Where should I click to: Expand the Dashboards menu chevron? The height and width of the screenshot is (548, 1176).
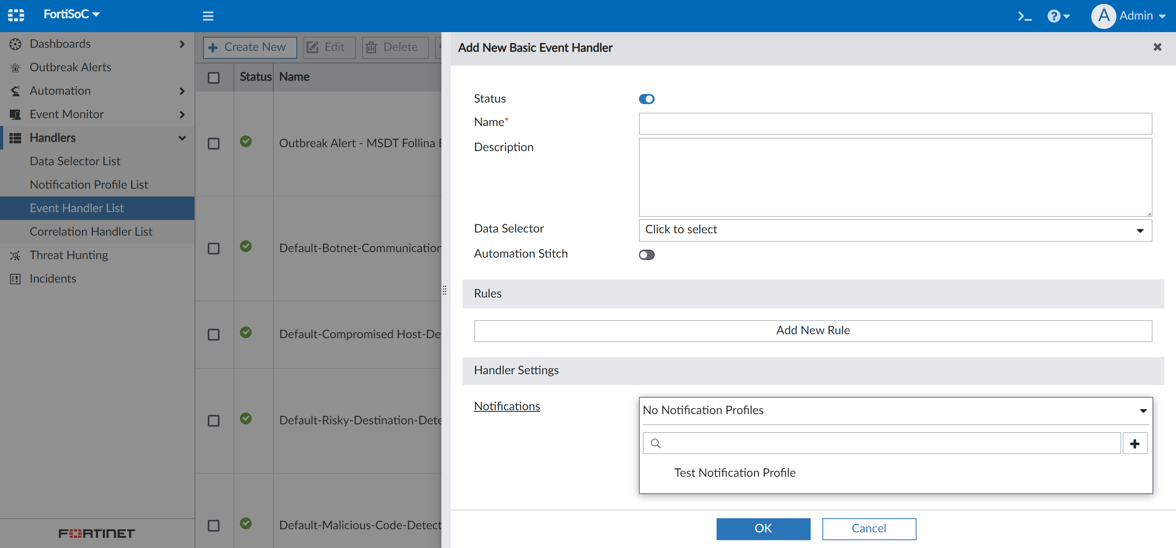click(x=182, y=44)
